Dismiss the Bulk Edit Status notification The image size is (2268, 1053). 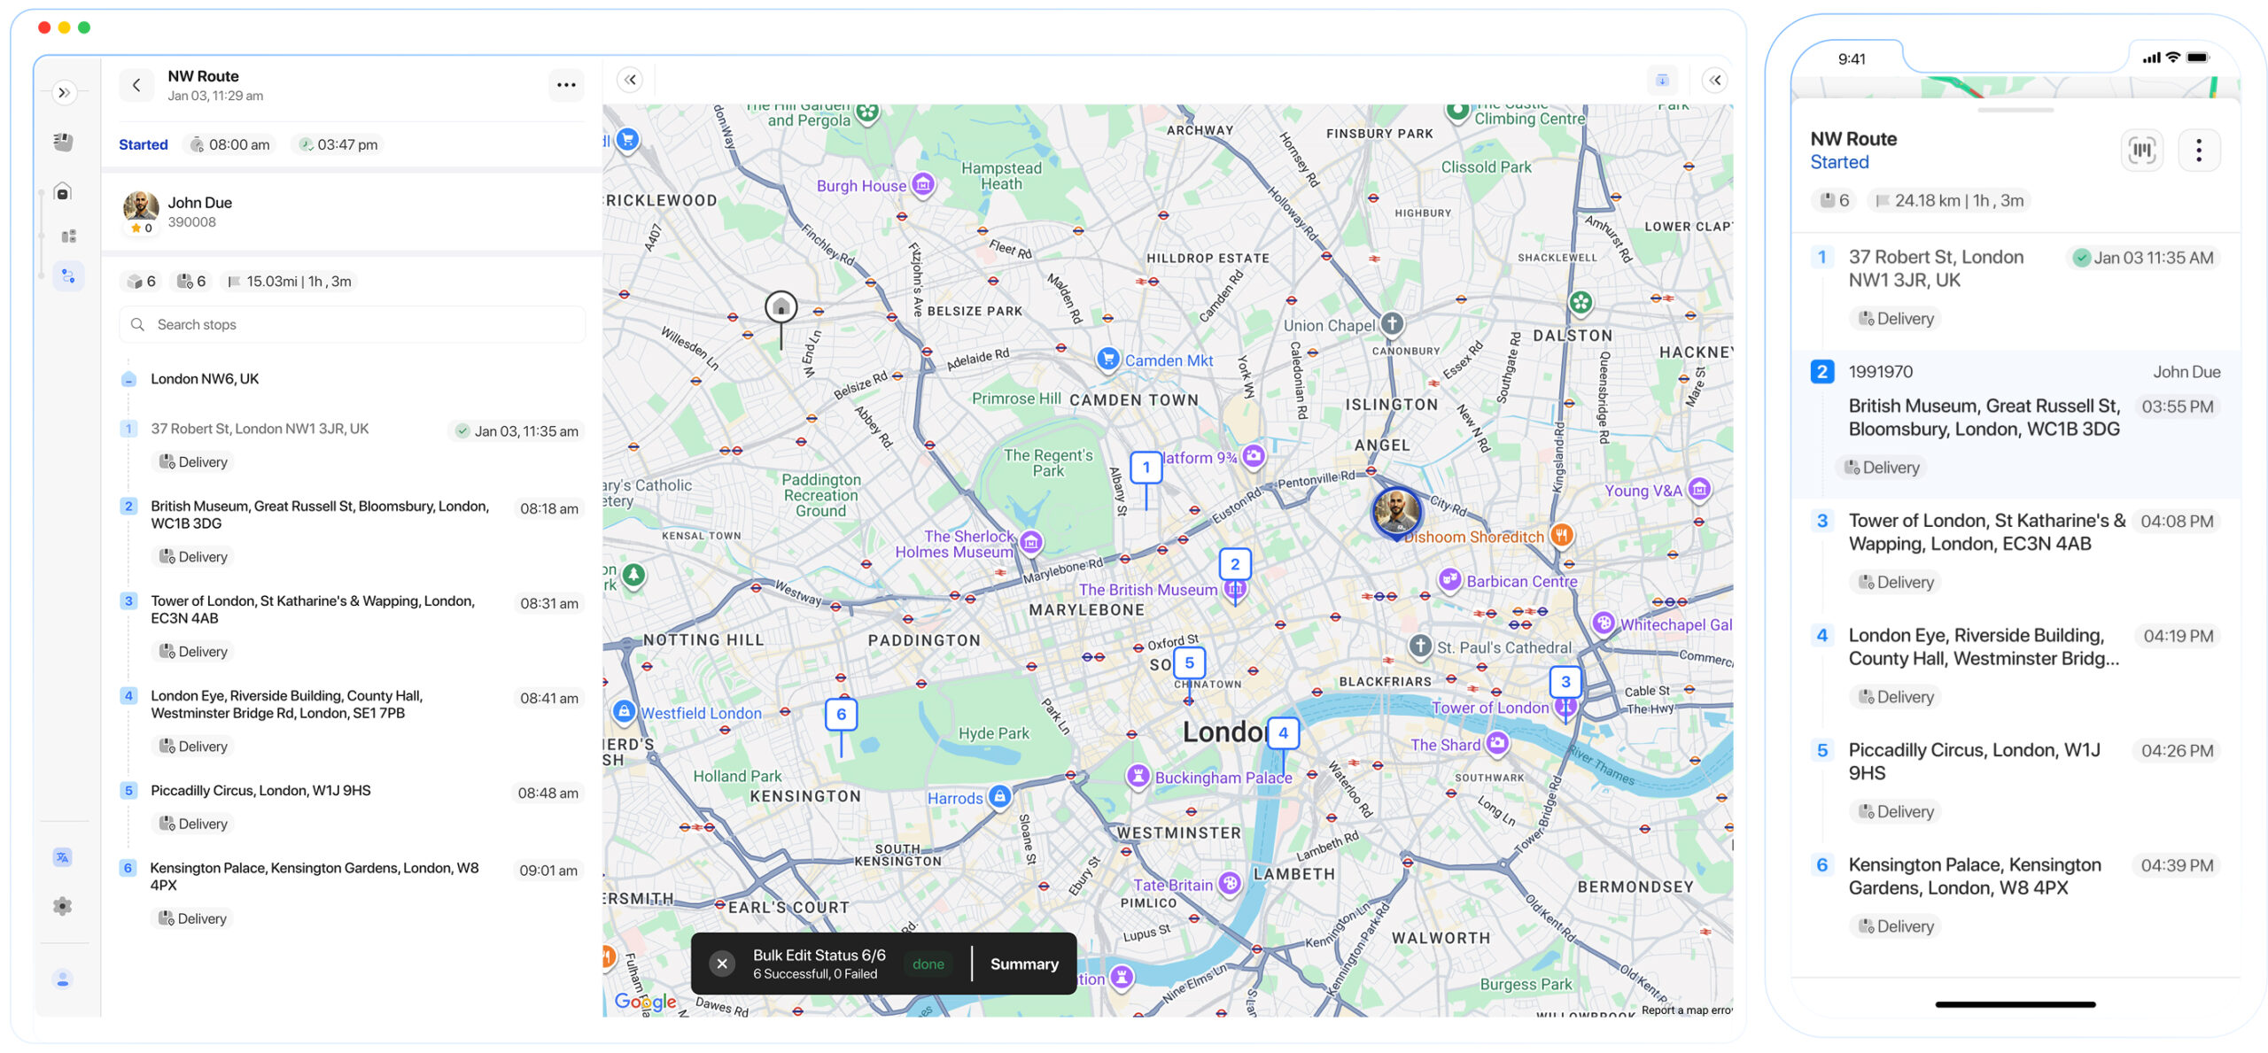pos(721,963)
